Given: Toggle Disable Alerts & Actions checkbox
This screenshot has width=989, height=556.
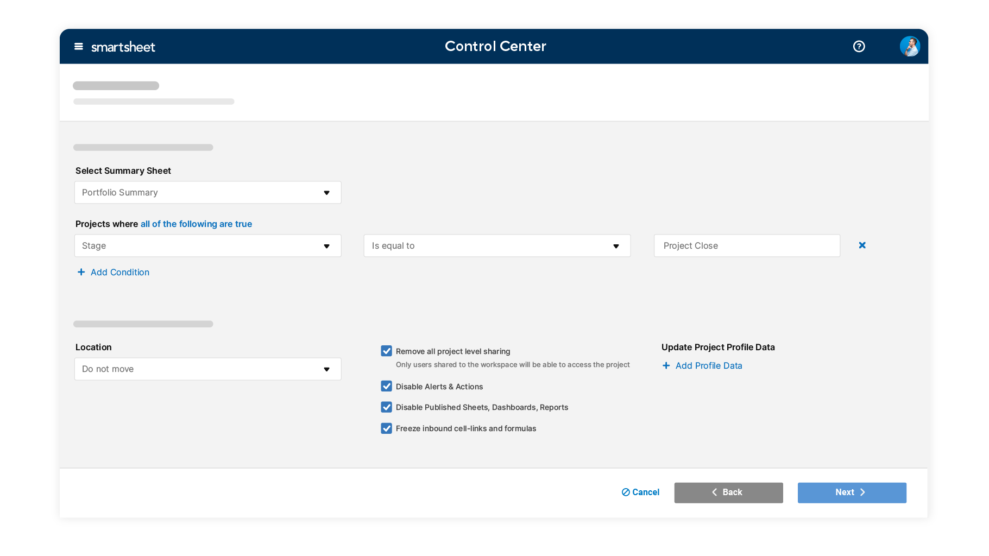Looking at the screenshot, I should click(x=387, y=387).
